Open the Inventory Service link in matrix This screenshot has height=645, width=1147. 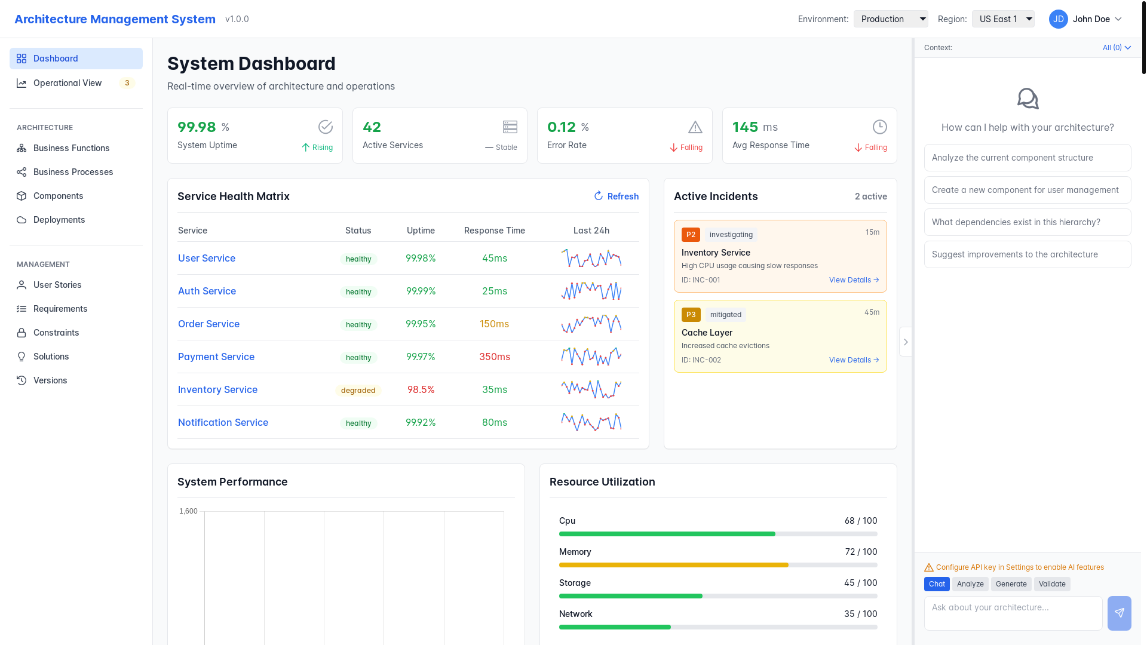pos(217,389)
